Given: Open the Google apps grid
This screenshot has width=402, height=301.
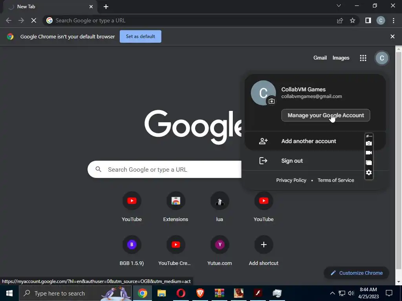Looking at the screenshot, I should click(363, 58).
